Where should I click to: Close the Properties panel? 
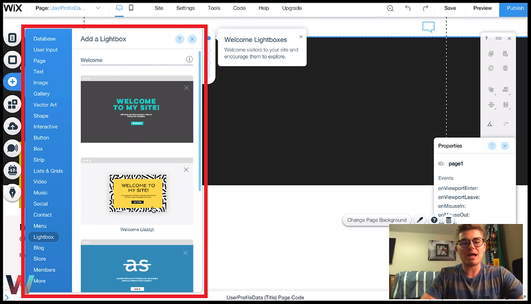tap(505, 146)
